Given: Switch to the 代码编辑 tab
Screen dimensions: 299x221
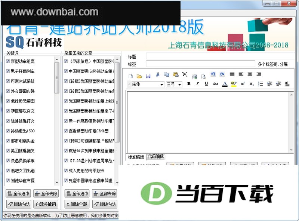Looking at the screenshot, I should tap(156, 157).
